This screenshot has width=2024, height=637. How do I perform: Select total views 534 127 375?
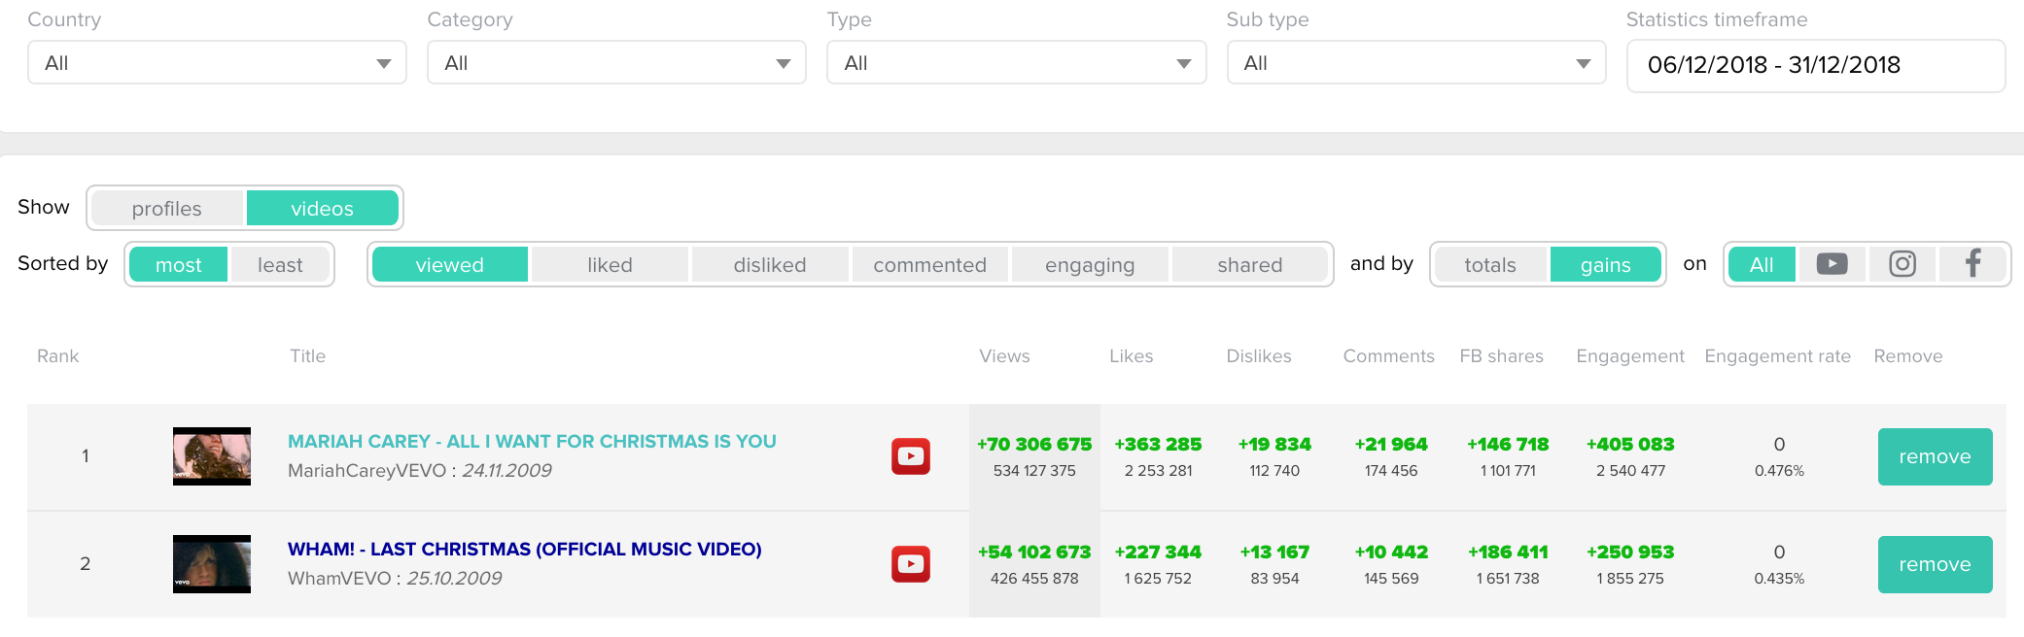[x=1034, y=471]
